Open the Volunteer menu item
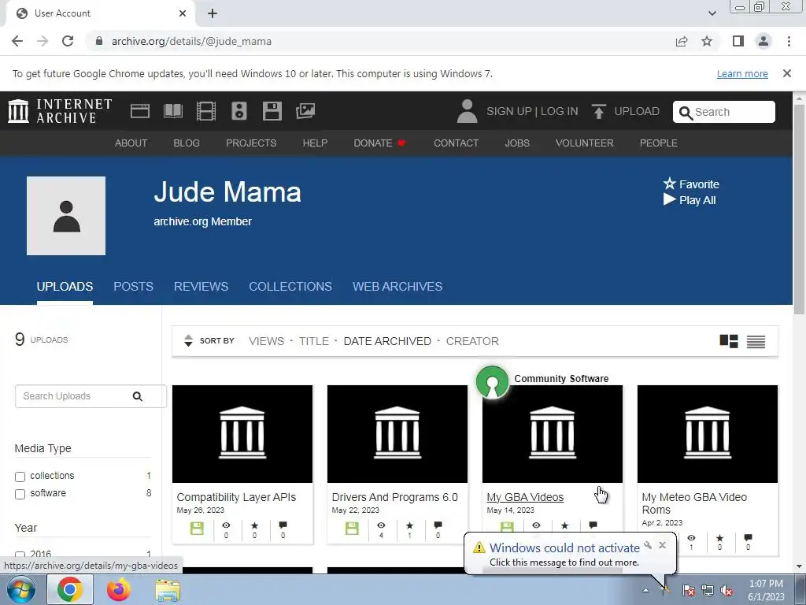806x605 pixels. click(x=585, y=143)
